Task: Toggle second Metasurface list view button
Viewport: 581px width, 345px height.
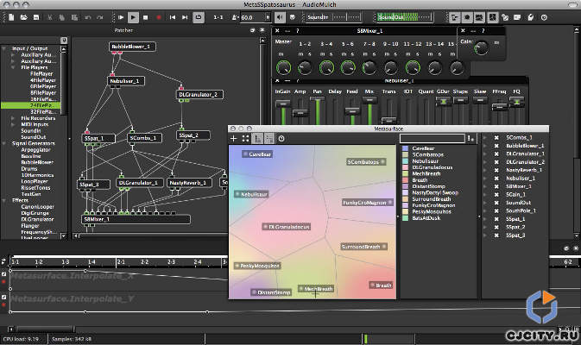Action: click(269, 139)
